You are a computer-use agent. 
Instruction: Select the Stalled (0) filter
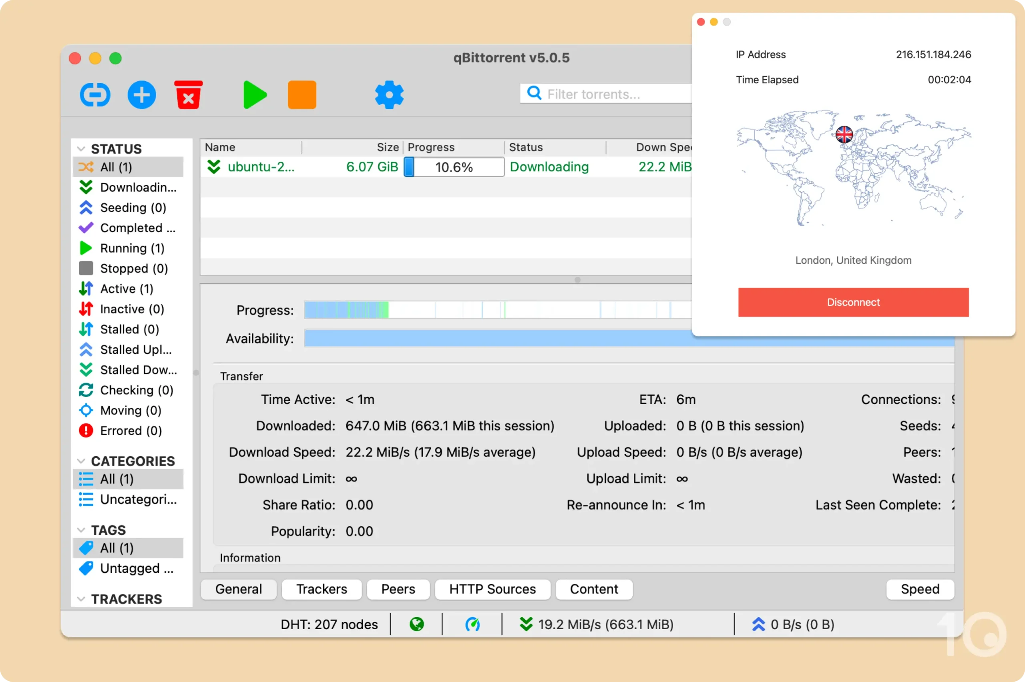[129, 329]
